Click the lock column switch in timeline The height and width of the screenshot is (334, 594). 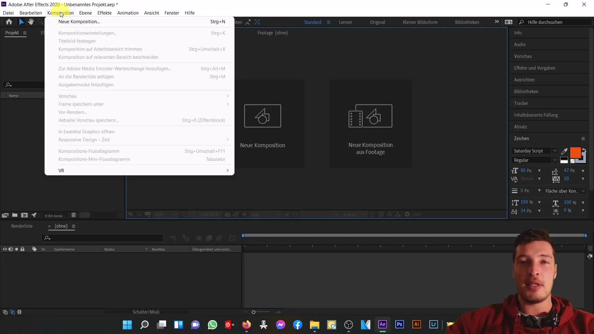[22, 249]
